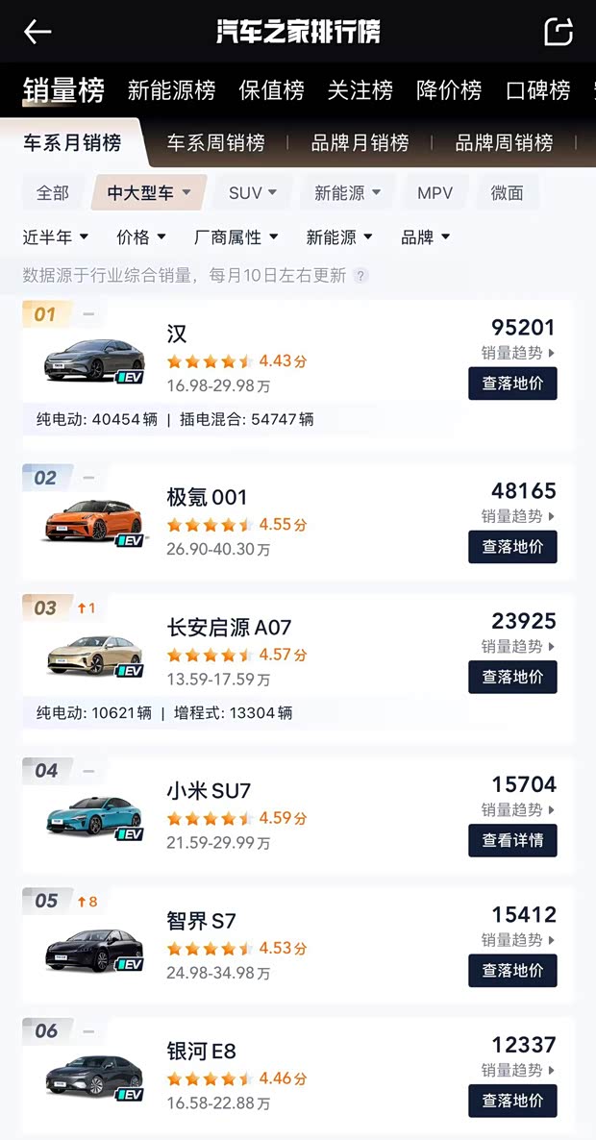Image resolution: width=596 pixels, height=1140 pixels.
Task: Click the back arrow at top left
Action: click(37, 32)
